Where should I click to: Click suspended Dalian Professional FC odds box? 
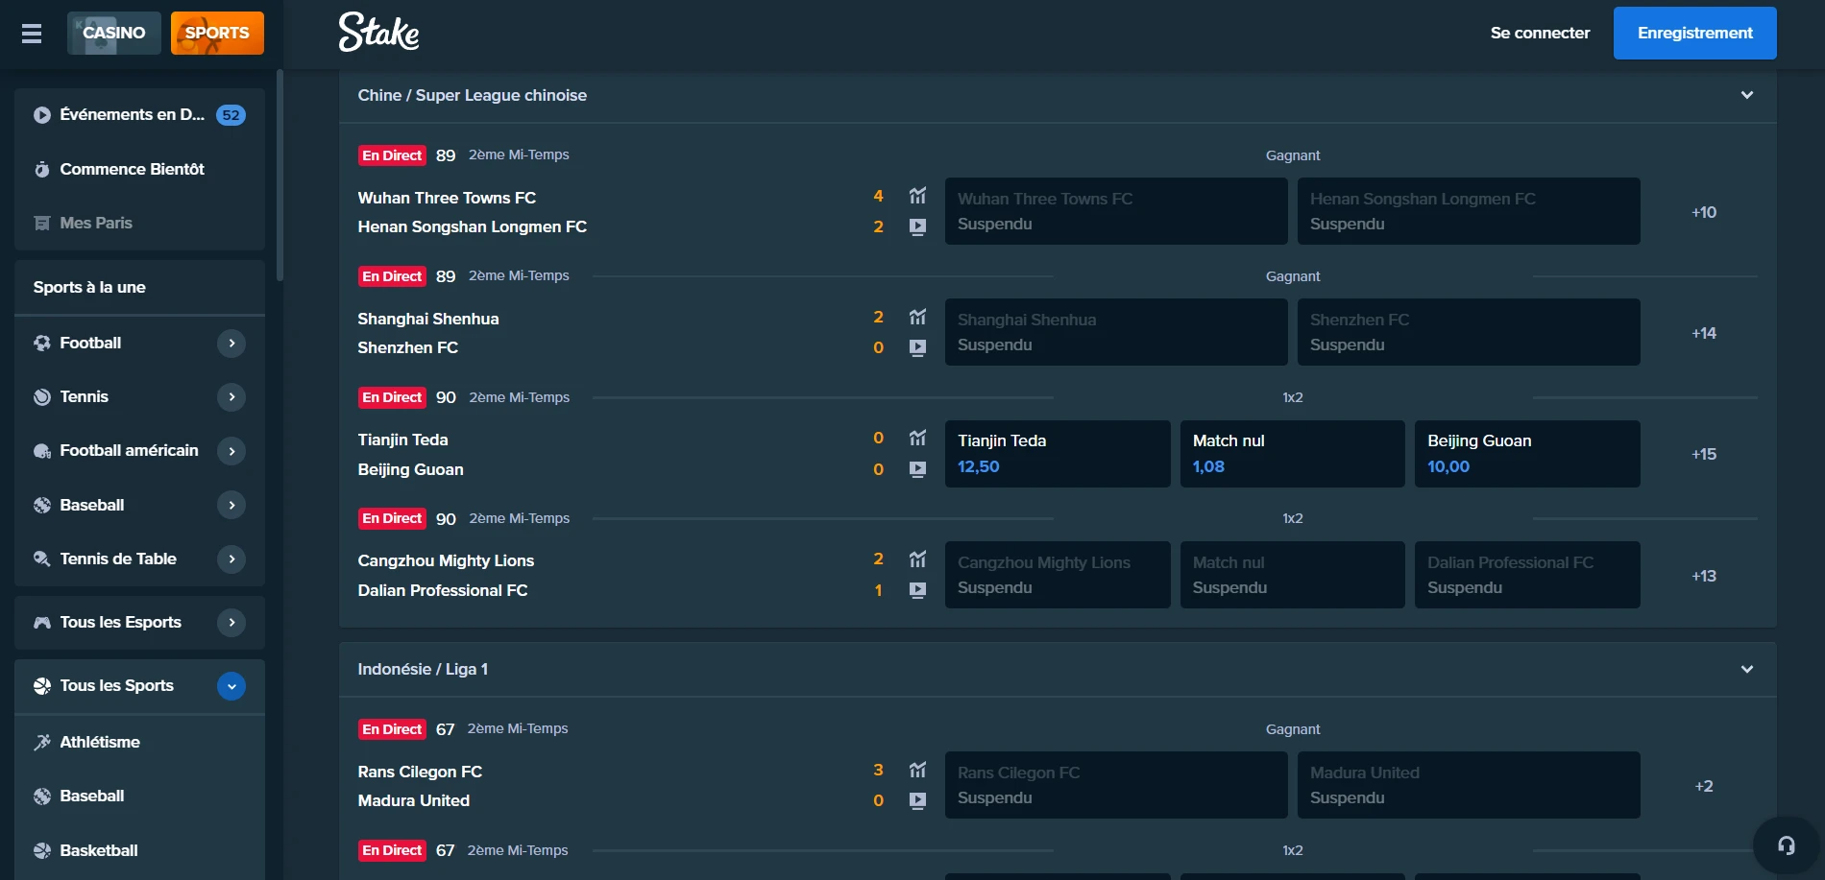1527,575
